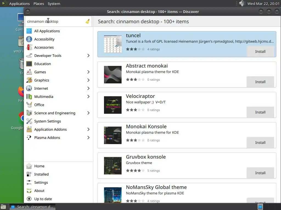Expand the Application Addons arrow
This screenshot has height=210, width=281.
(x=88, y=129)
